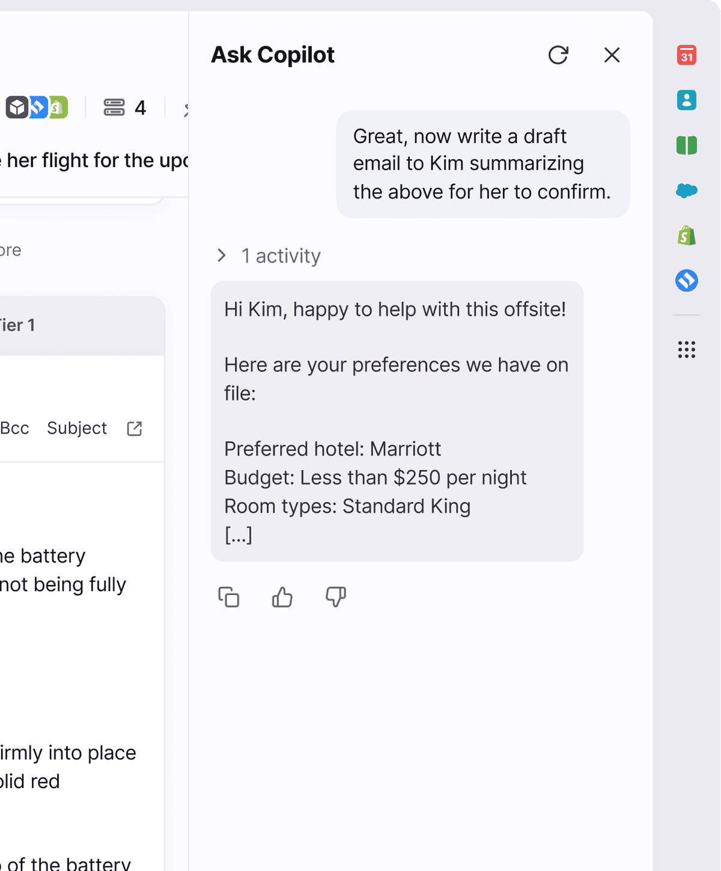Refresh the Ask Copilot conversation
The width and height of the screenshot is (721, 871).
click(x=558, y=55)
